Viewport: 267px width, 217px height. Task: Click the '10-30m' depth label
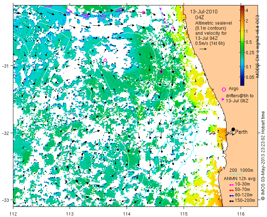point(242,184)
